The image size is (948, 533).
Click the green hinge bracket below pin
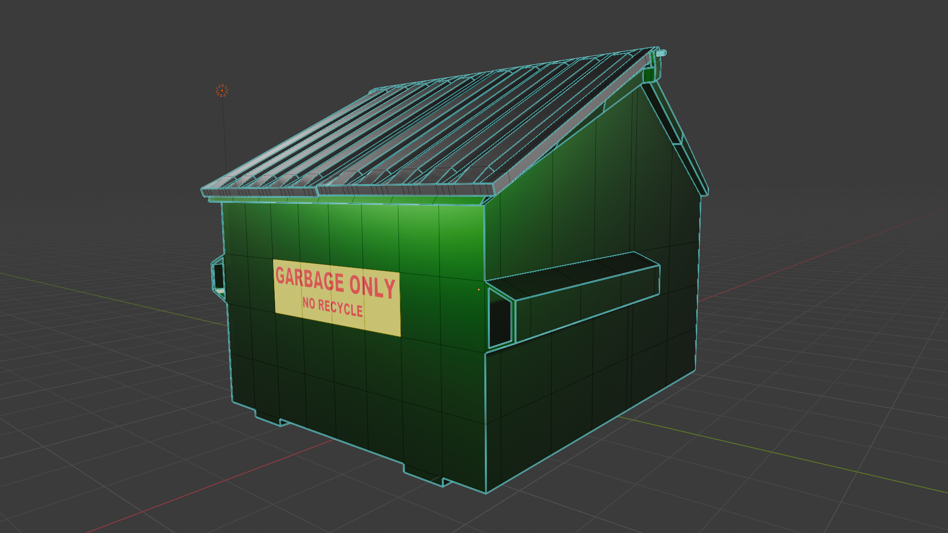[x=649, y=75]
